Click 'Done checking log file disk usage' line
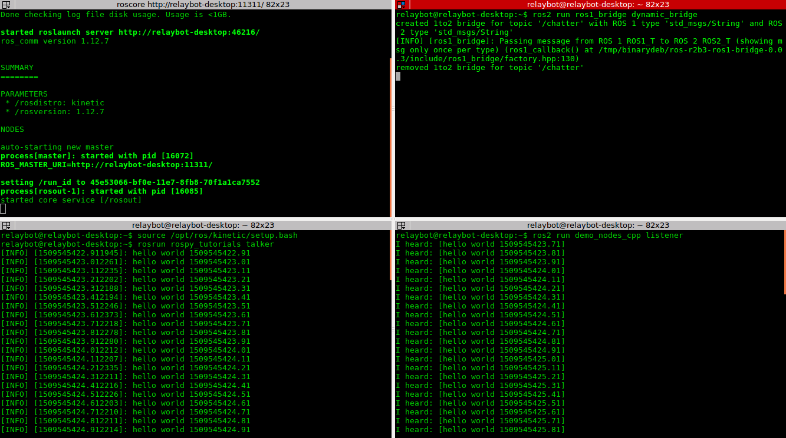The height and width of the screenshot is (438, 786). pos(116,15)
